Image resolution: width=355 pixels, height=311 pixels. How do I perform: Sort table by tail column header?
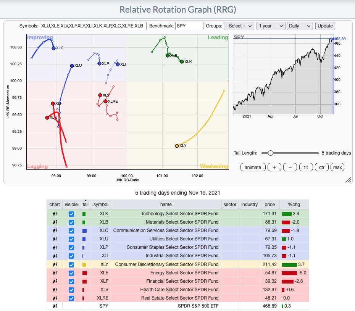click(x=86, y=205)
